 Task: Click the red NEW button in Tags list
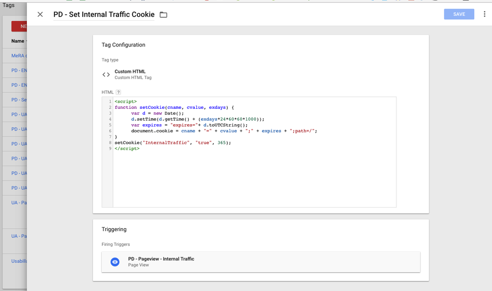pos(19,26)
